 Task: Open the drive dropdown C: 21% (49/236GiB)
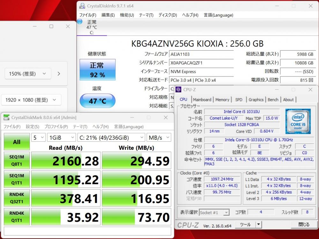(111, 138)
